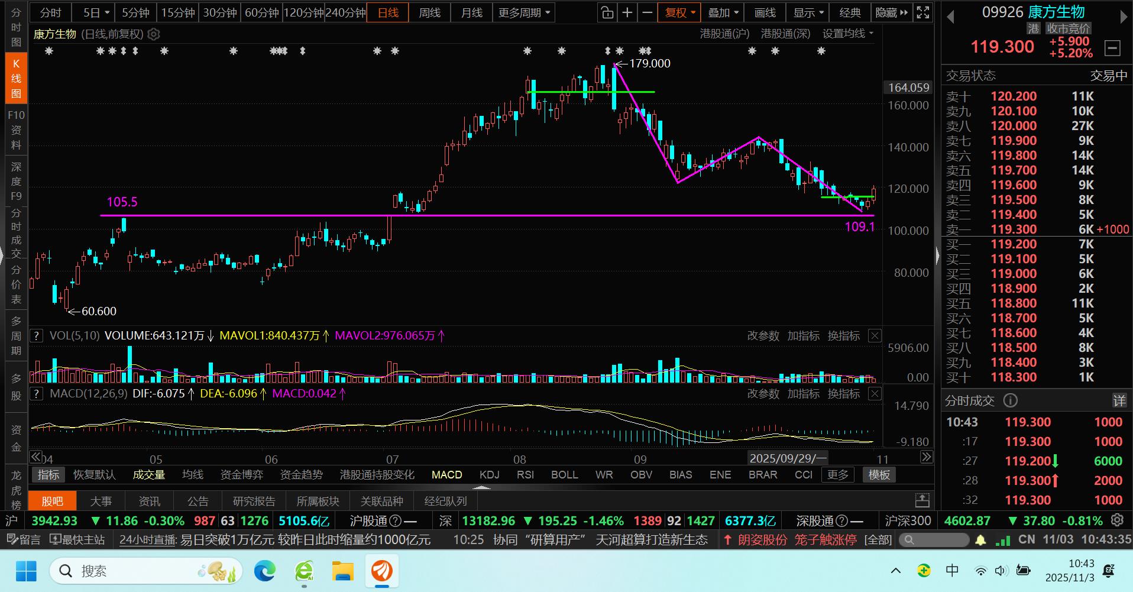Image resolution: width=1133 pixels, height=592 pixels.
Task: Open 显示 display dropdown
Action: (808, 12)
